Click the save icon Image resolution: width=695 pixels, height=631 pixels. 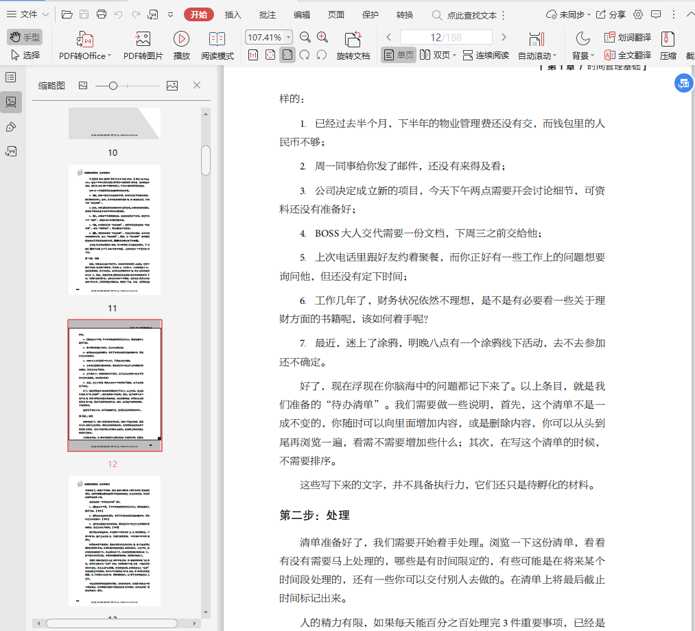(84, 14)
